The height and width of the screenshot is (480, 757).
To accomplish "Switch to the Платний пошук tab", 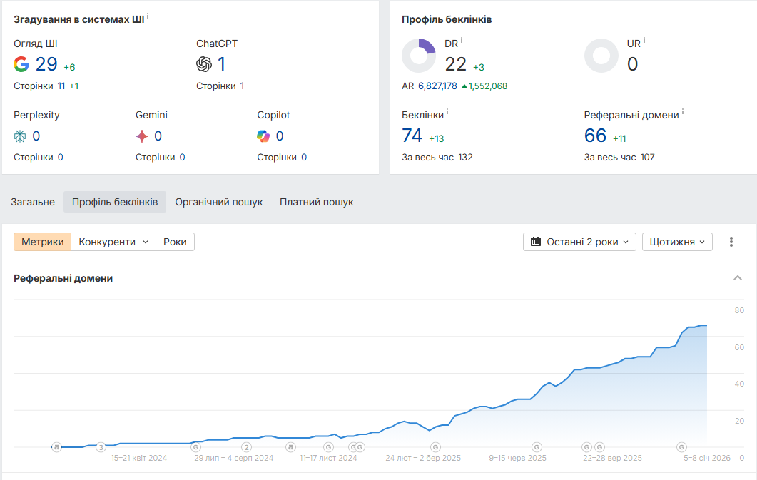I will coord(316,202).
